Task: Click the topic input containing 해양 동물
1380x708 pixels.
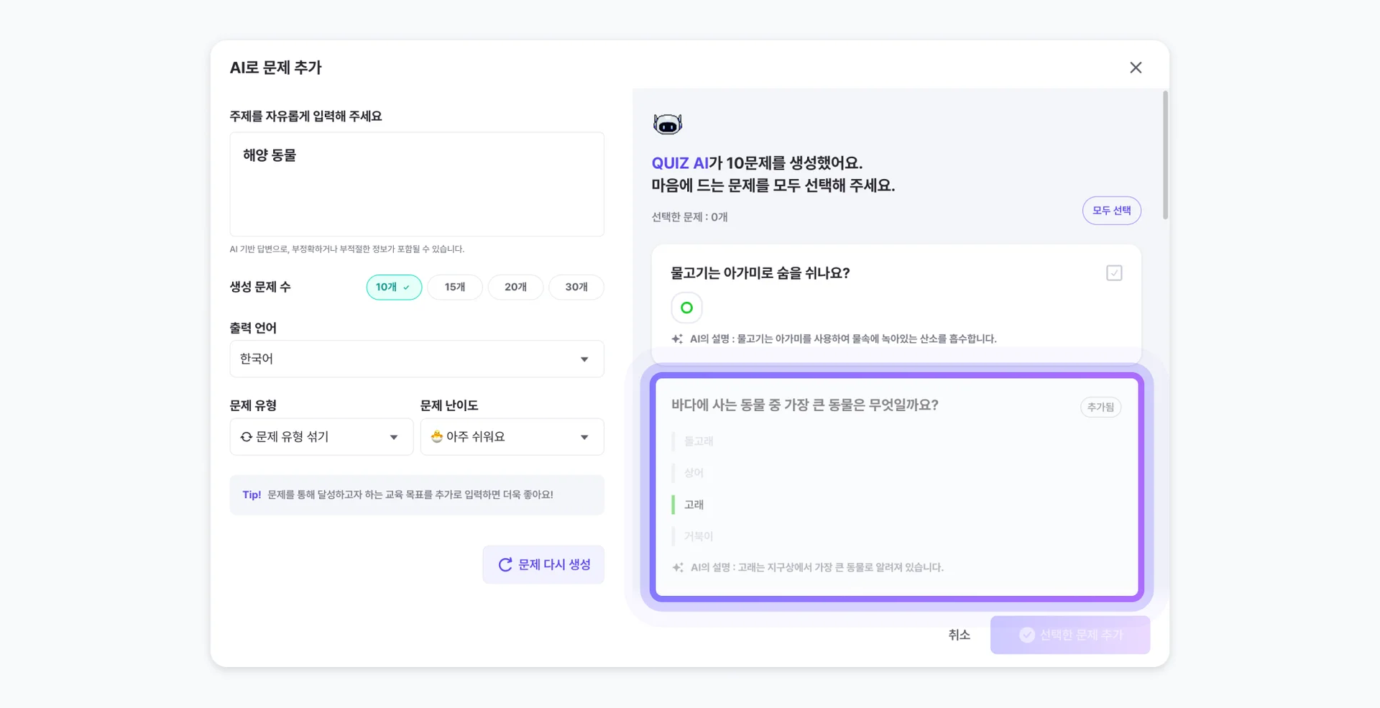Action: [417, 184]
